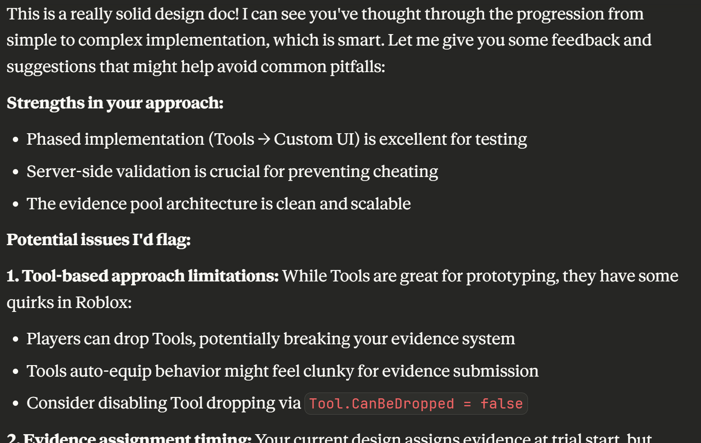Click the Server-side validation bullet text
Screen dimensions: 701x443
pos(232,172)
